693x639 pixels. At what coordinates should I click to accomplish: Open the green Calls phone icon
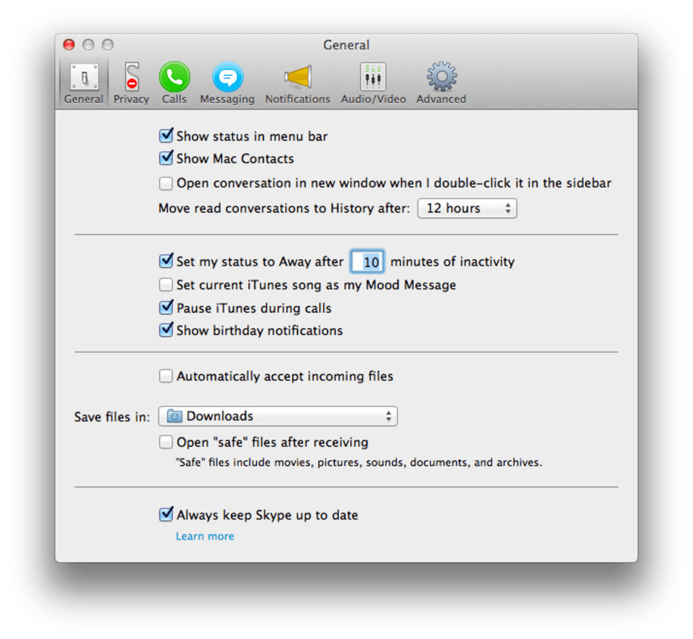(x=175, y=77)
